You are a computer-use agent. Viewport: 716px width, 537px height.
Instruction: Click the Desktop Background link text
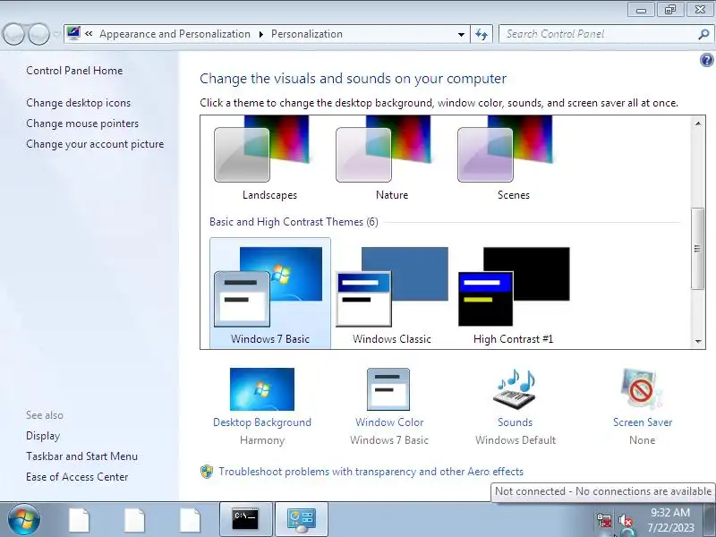coord(262,422)
